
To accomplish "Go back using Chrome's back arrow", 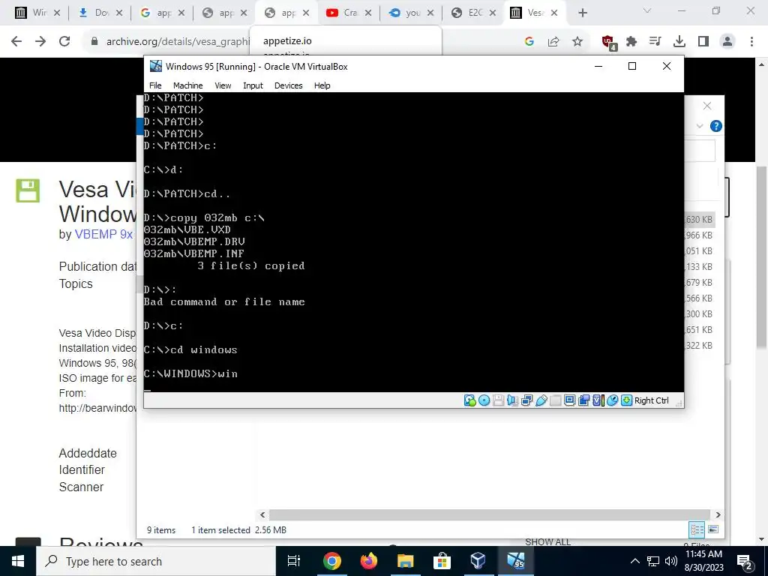I will [16, 41].
